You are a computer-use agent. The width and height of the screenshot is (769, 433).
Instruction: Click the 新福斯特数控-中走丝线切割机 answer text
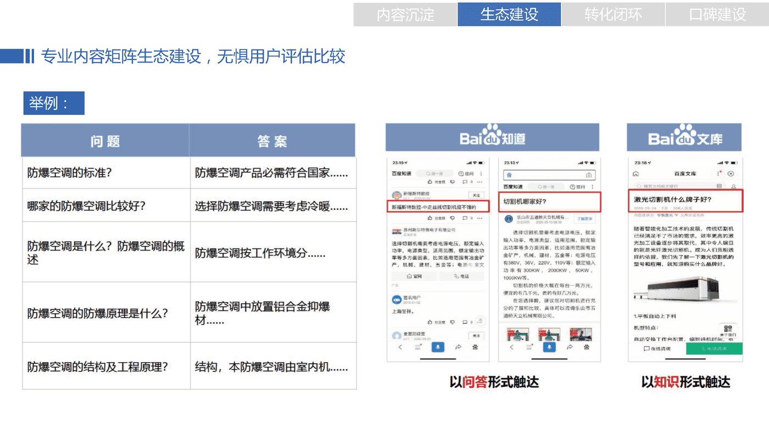coord(433,207)
